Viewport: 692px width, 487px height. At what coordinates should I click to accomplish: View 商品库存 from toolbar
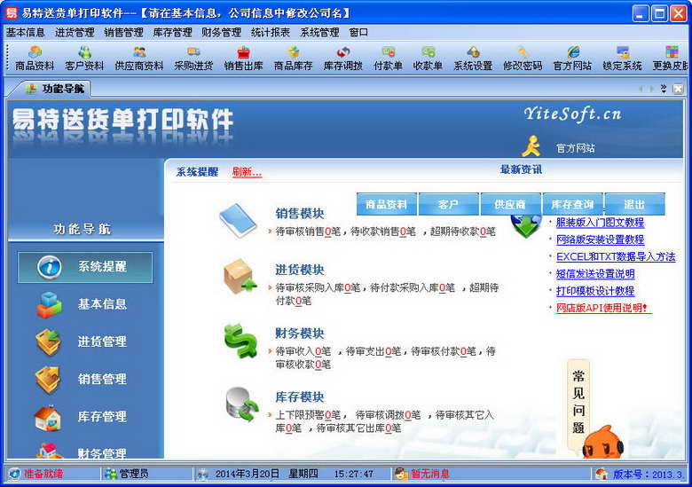coord(293,59)
